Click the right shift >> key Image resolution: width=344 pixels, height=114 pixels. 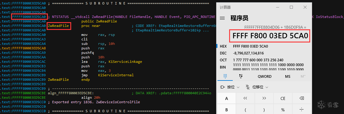264,98
